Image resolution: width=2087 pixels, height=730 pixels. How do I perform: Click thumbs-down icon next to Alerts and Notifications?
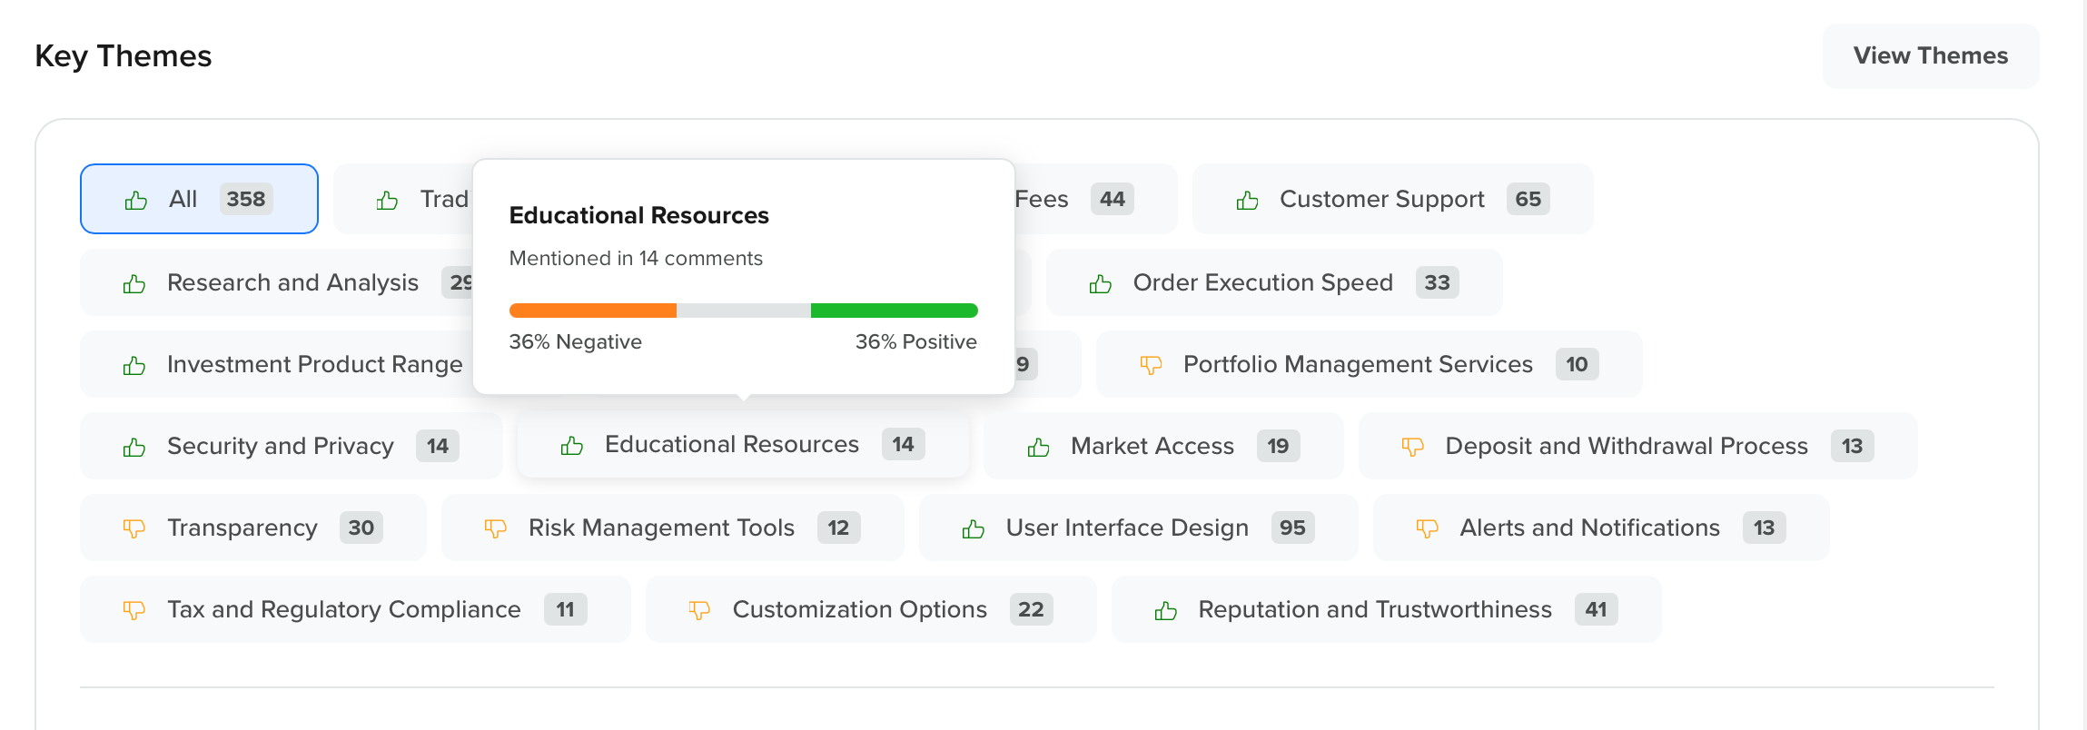click(x=1427, y=528)
